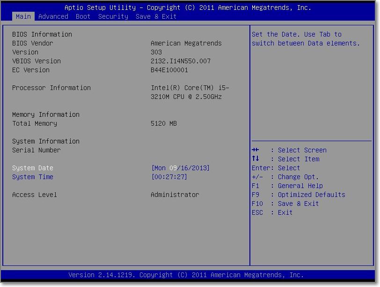Open the Security tab
380x287 pixels.
pos(113,16)
